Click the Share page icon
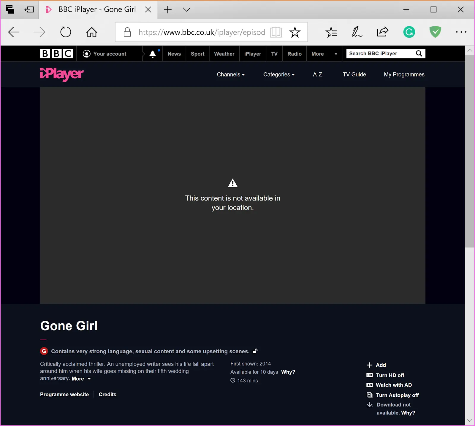The width and height of the screenshot is (475, 426). point(383,32)
